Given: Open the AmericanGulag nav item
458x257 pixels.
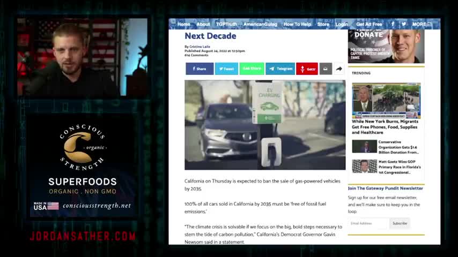Looking at the screenshot, I should tap(260, 24).
